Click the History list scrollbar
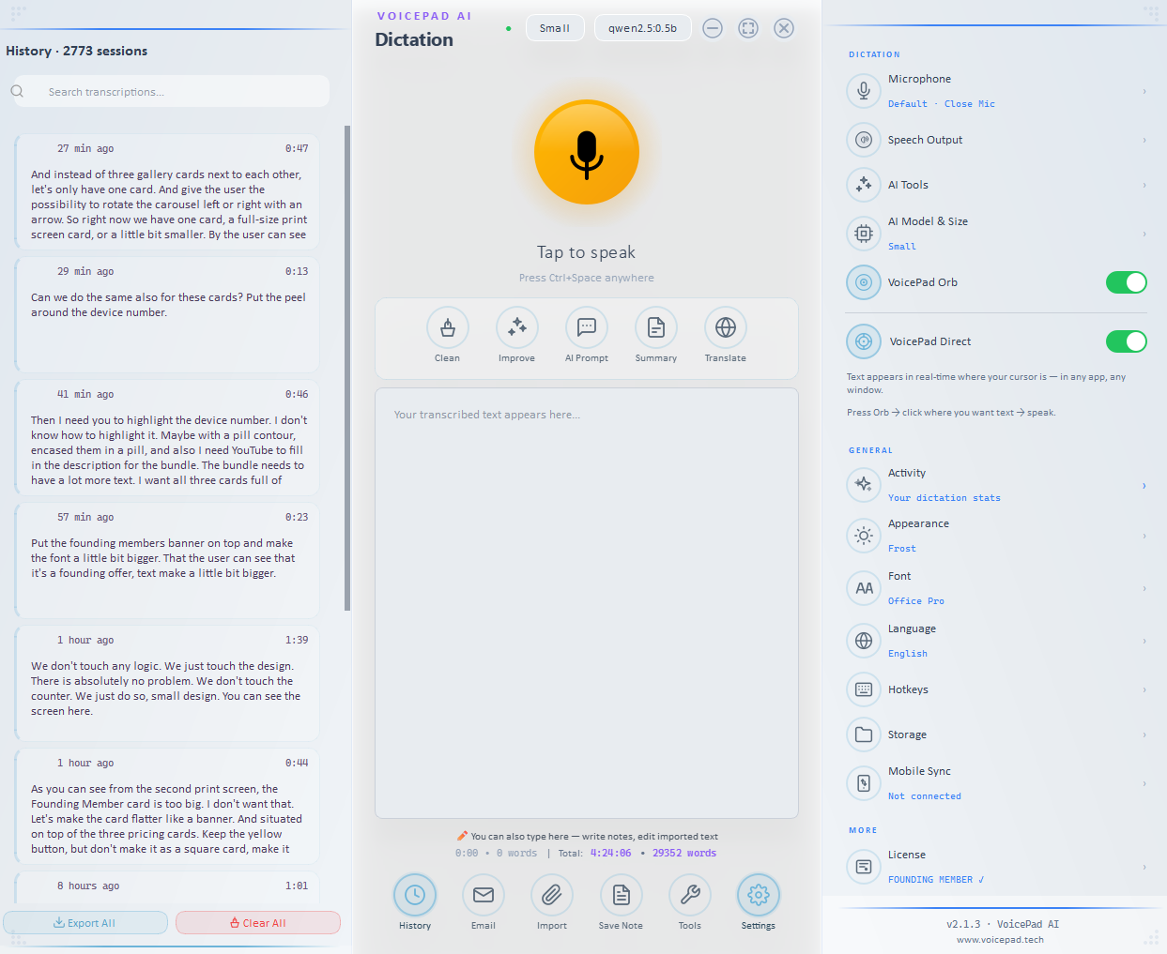Viewport: 1167px width, 954px height. [x=347, y=368]
